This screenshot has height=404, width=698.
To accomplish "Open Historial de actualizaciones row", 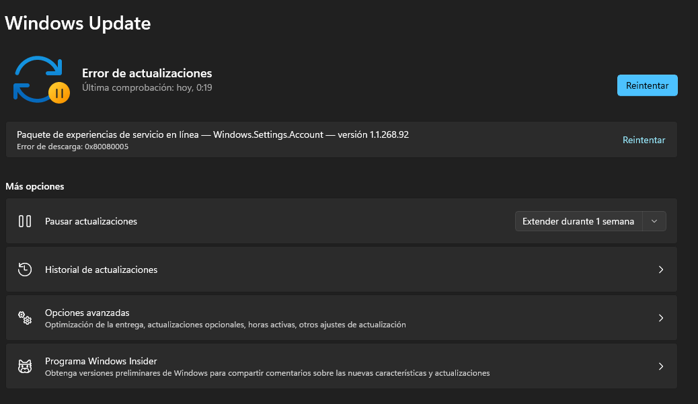I will pos(342,270).
